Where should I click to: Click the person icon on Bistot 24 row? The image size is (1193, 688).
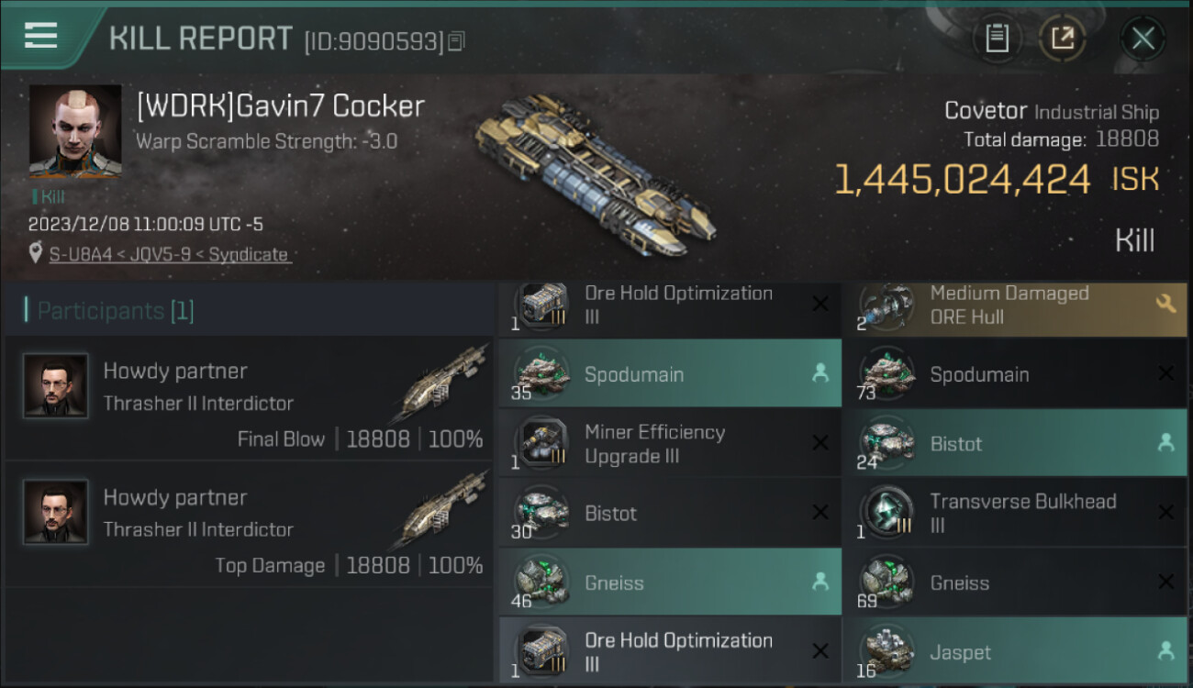tap(1165, 443)
